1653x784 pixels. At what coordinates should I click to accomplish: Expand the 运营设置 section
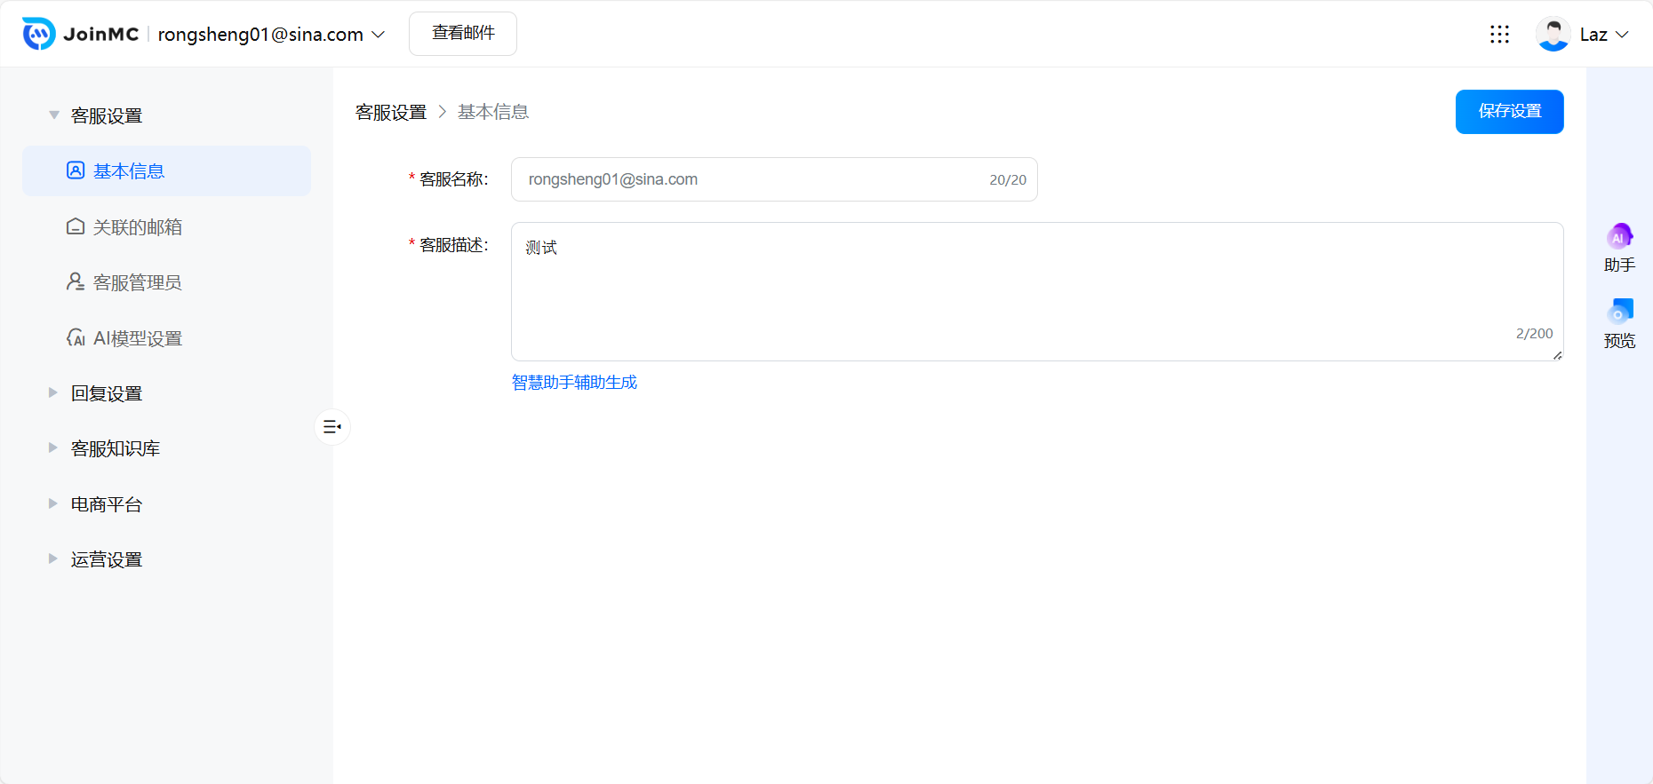coord(53,559)
